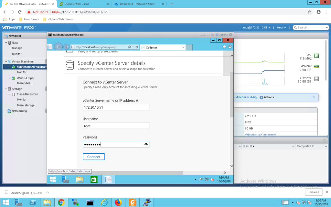
Task: Click the Password input field
Action: [116, 144]
